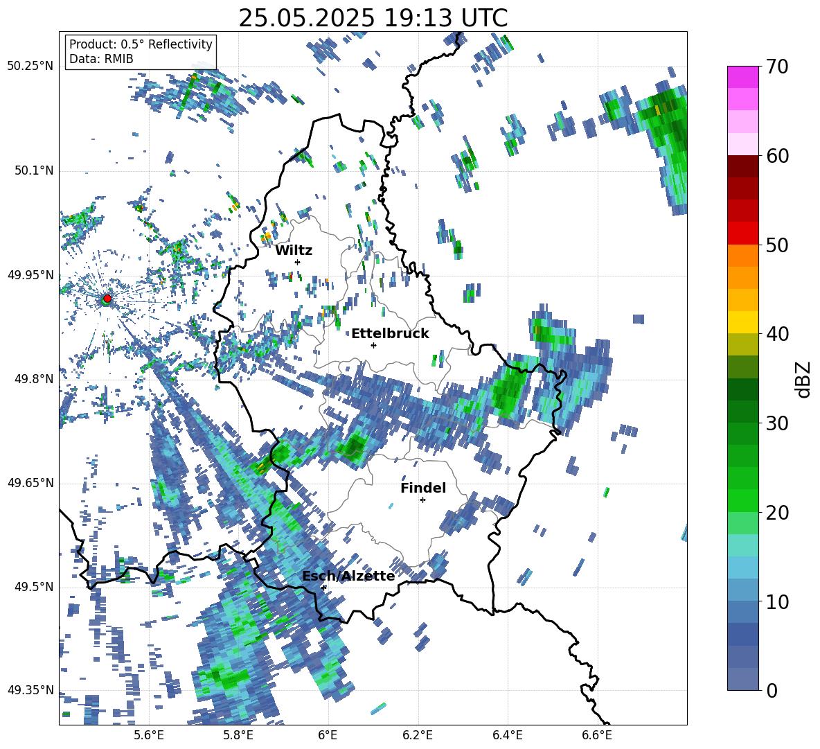
Task: Click the 0 colorbar tick label
Action: [x=772, y=690]
